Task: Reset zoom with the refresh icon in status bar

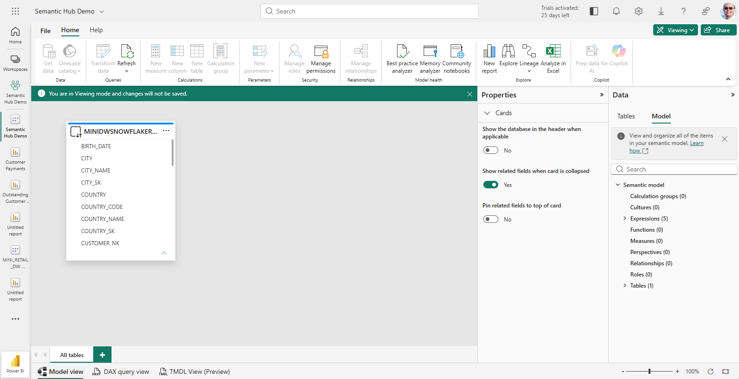Action: click(711, 372)
